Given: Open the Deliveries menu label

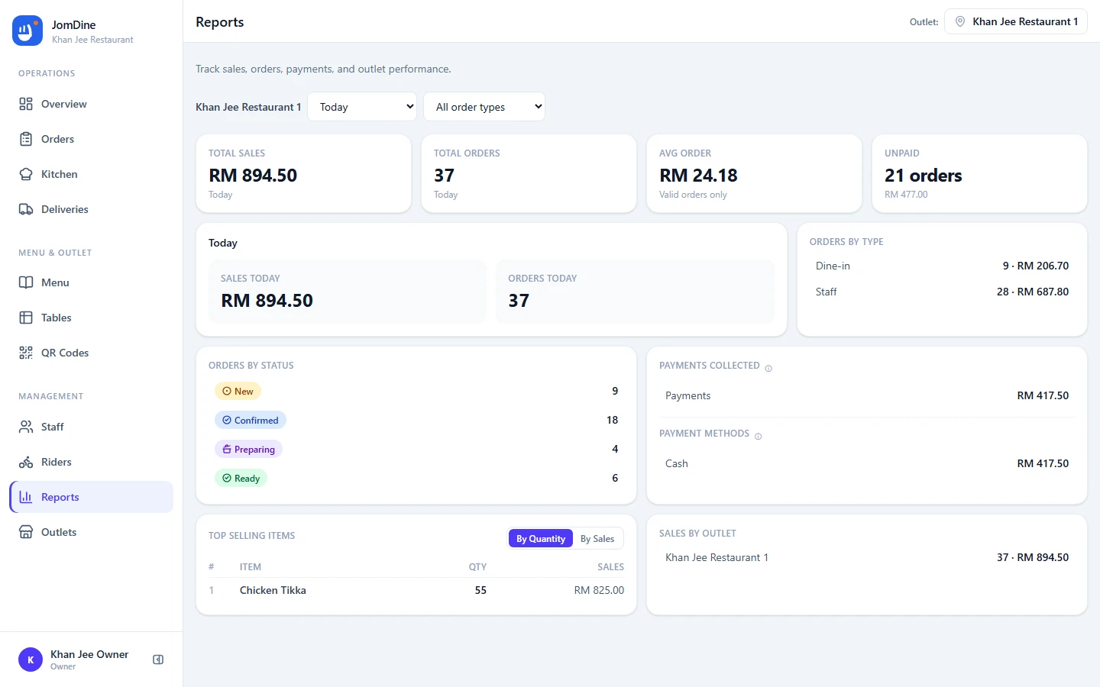Looking at the screenshot, I should click(65, 209).
